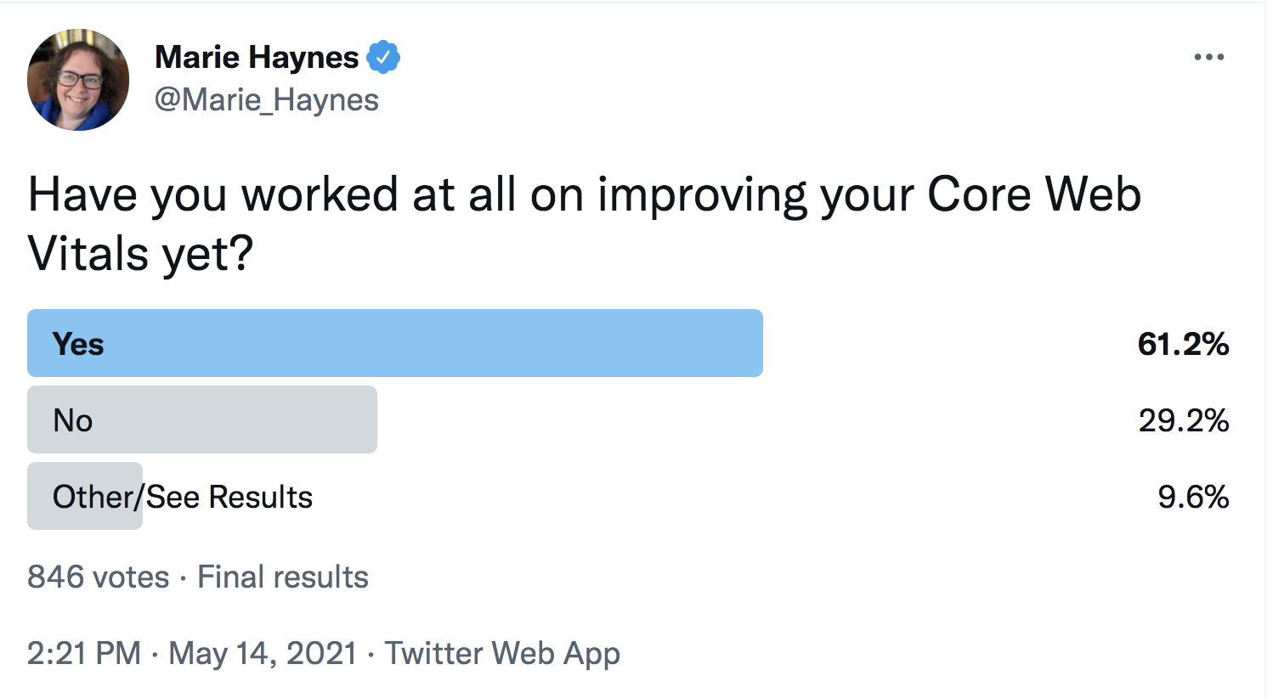Click the 846 votes count
1273x698 pixels.
99,577
